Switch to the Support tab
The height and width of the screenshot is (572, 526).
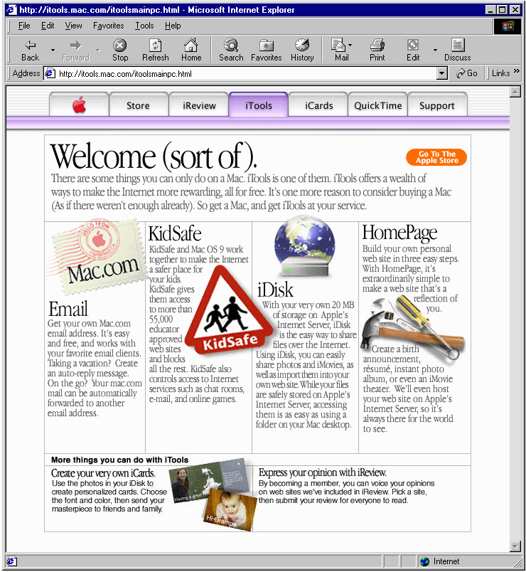[x=437, y=105]
